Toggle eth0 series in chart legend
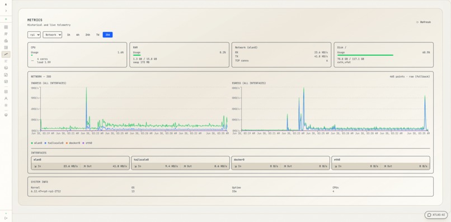Screen dimensions: 451x222 click(x=87, y=143)
